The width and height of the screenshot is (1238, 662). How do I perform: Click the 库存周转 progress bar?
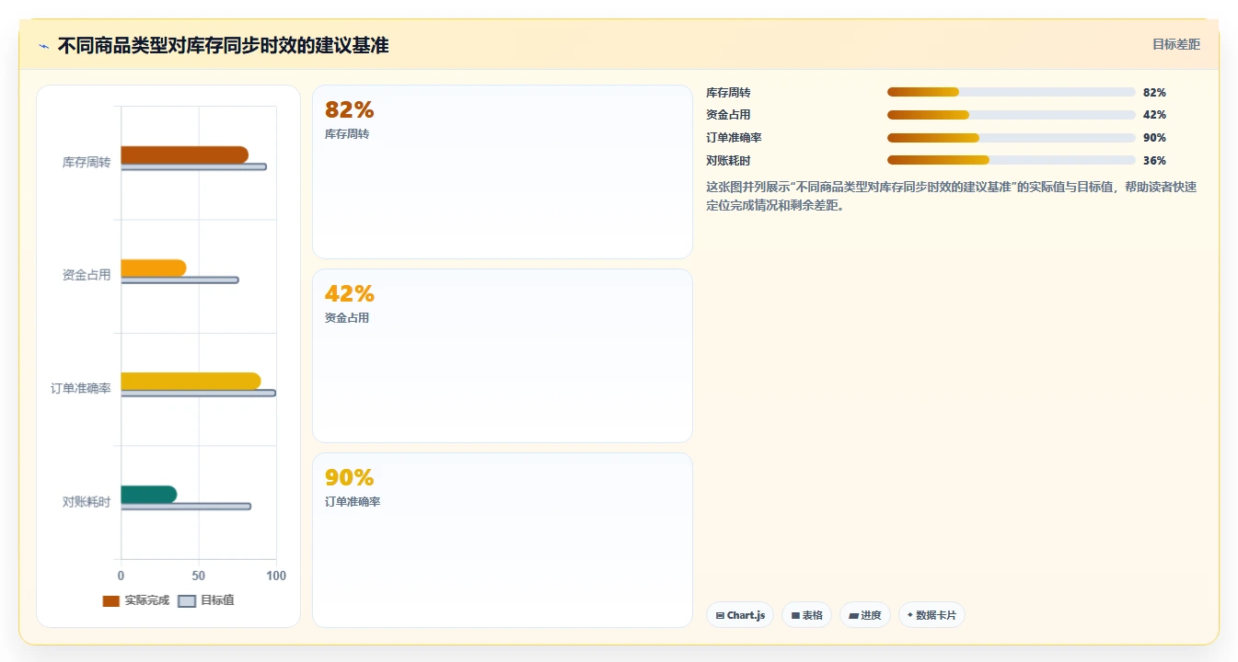[x=1011, y=92]
